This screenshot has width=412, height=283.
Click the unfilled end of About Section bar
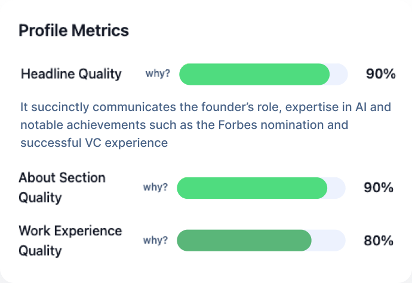click(336, 187)
